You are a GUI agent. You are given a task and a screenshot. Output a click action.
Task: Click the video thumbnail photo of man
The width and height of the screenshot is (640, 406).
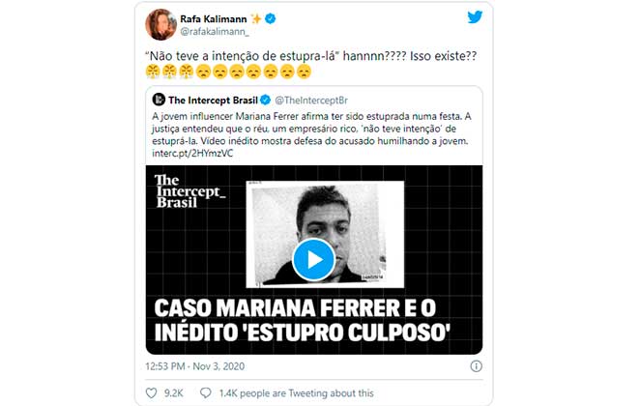click(325, 235)
